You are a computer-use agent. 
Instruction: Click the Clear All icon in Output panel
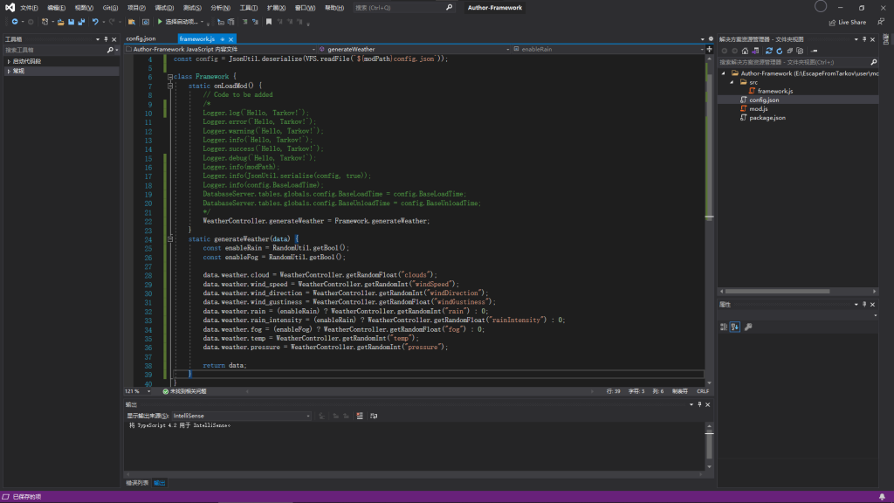pos(360,416)
